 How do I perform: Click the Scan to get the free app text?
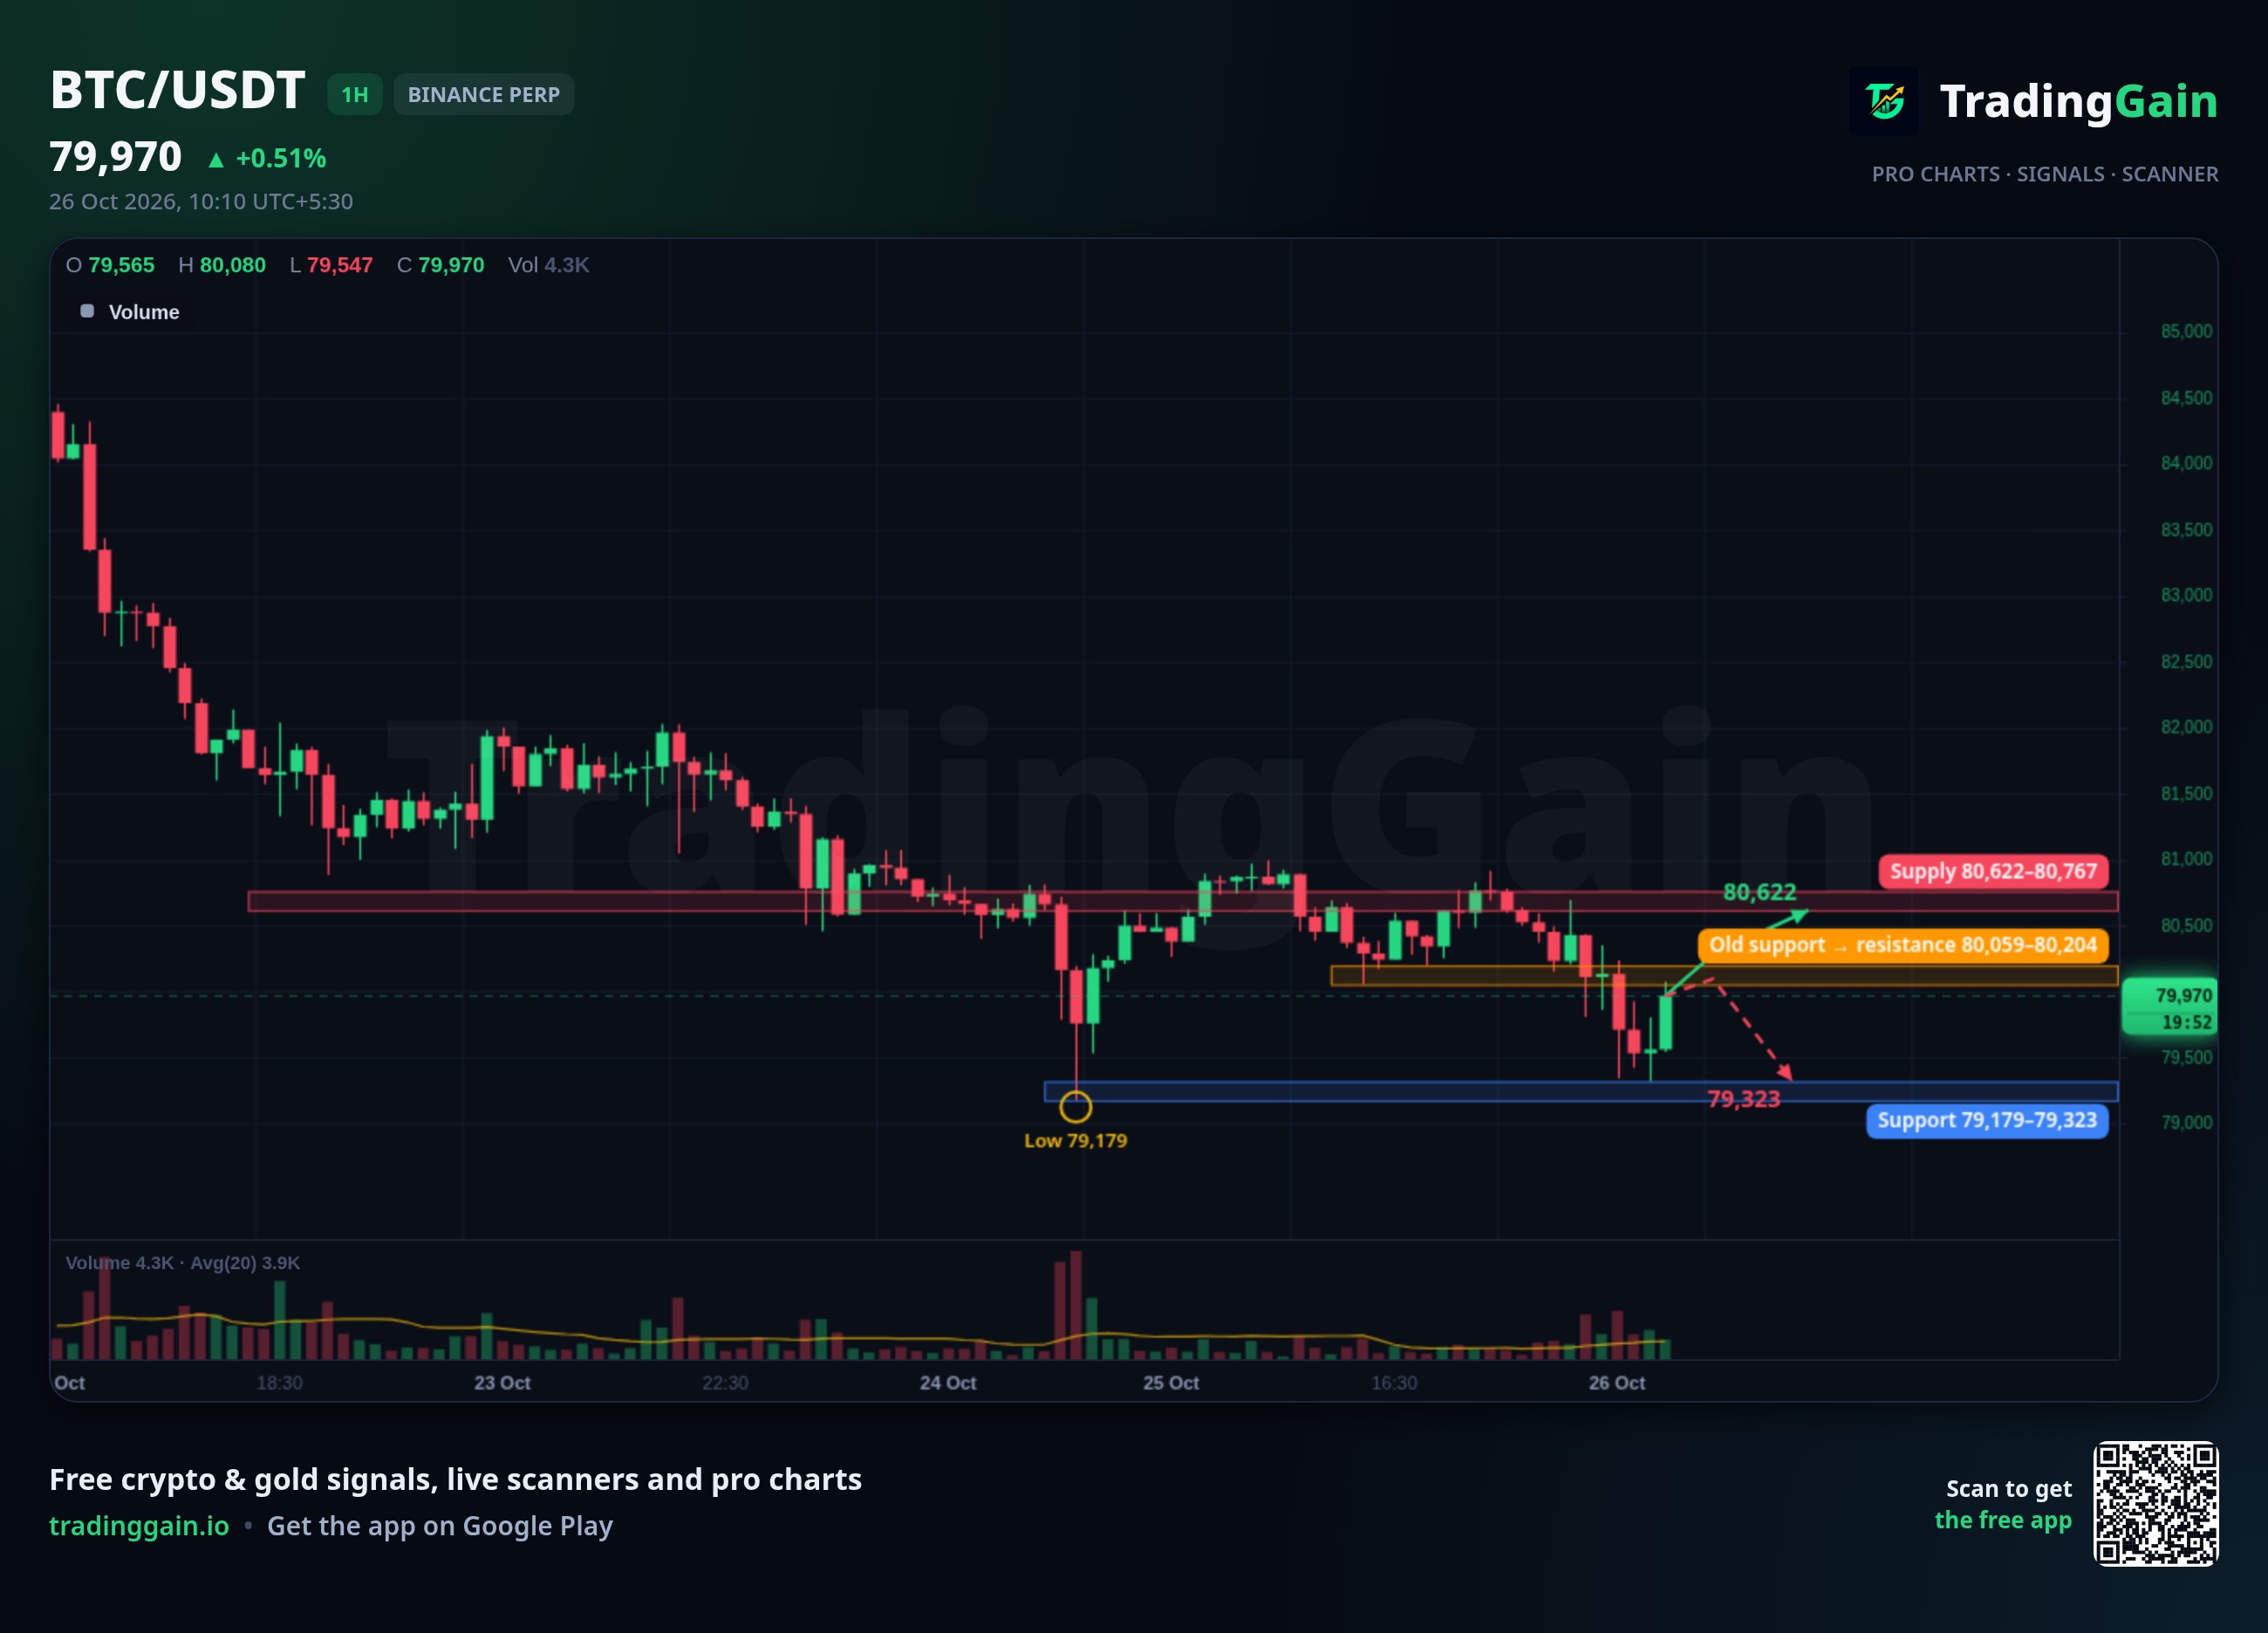point(2003,1504)
